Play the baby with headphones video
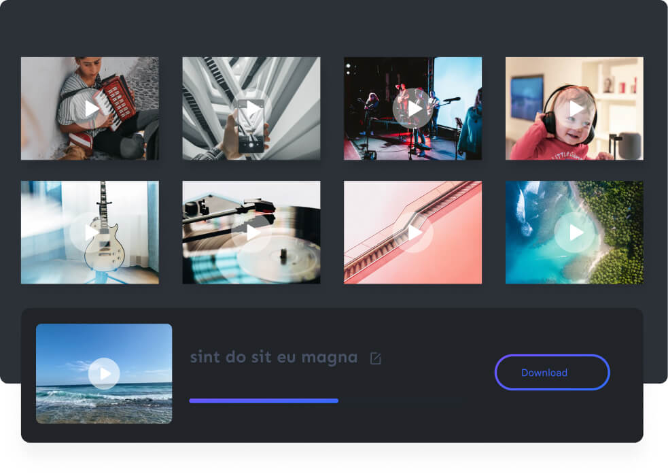The width and height of the screenshot is (668, 476). 575,109
